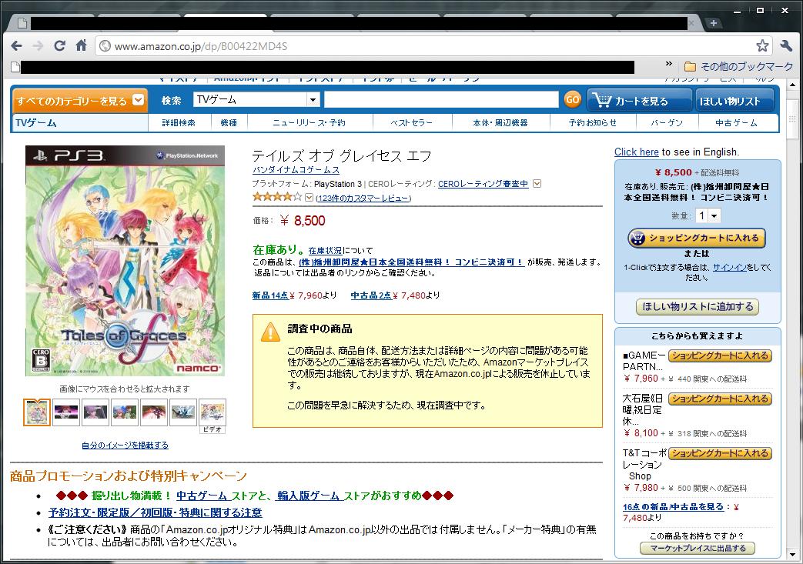This screenshot has width=803, height=564.
Task: Click the page scrollbar up arrow
Action: point(791,85)
